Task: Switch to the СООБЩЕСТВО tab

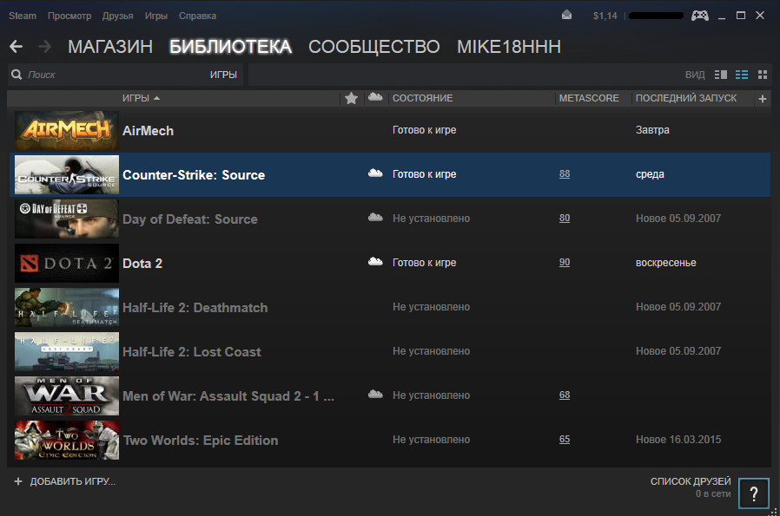Action: [374, 47]
